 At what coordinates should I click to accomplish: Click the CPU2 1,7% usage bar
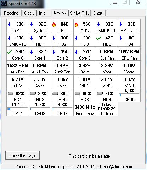point(40,109)
